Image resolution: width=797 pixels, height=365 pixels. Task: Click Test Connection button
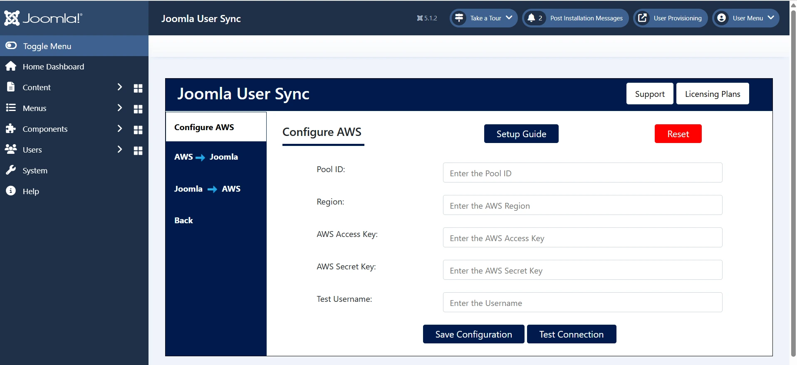572,334
